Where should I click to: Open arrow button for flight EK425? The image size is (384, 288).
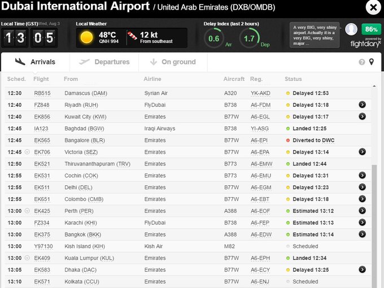coord(362,211)
